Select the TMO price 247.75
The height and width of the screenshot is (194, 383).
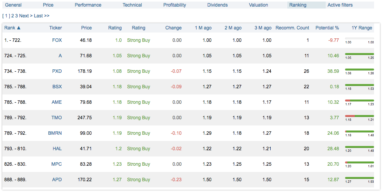[85, 118]
